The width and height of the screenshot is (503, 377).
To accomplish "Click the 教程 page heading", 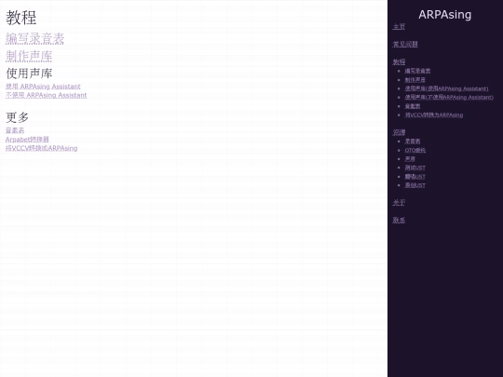I will 21,18.
